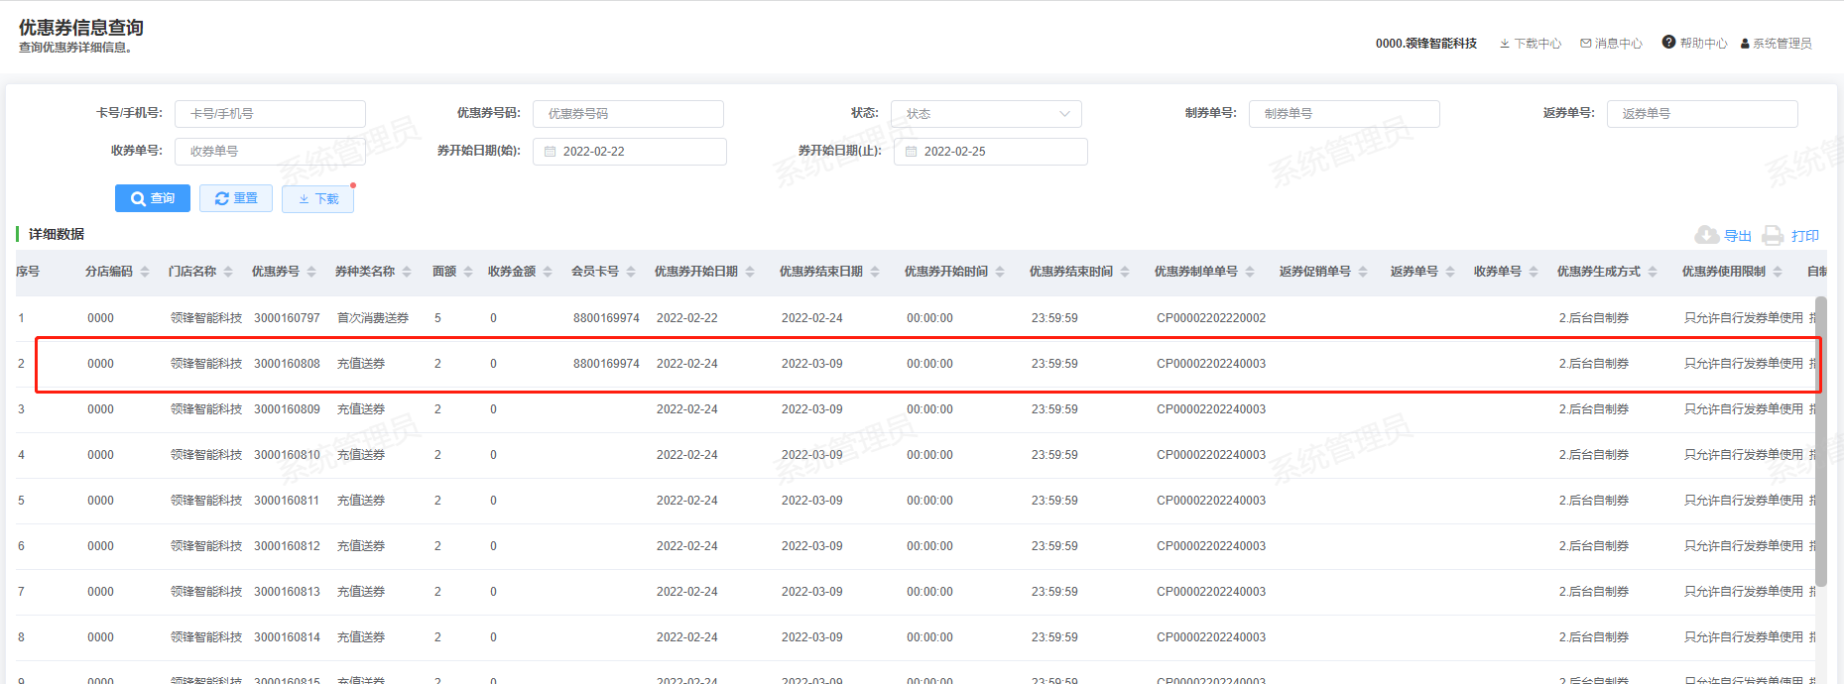Open the 券开始日期(始) date picker

pos(629,152)
